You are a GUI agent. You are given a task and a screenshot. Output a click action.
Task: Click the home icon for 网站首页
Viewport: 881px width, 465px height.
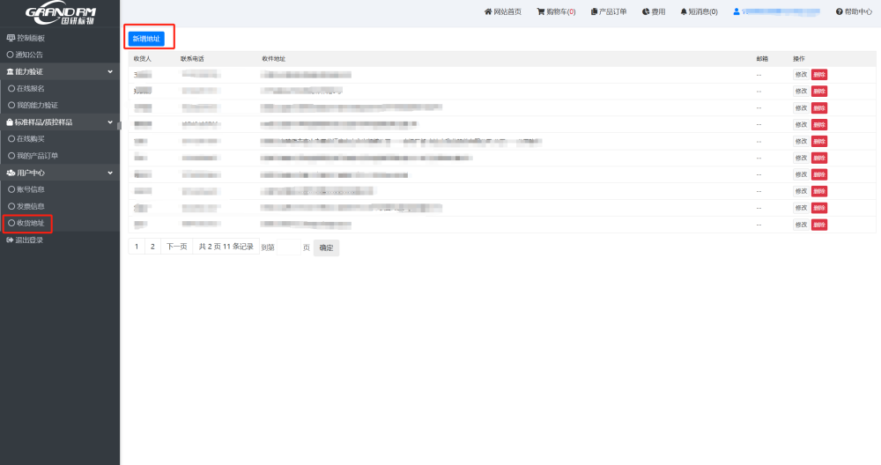pos(488,11)
